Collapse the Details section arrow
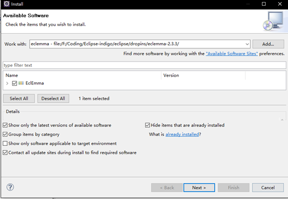The height and width of the screenshot is (199, 288). [282, 120]
